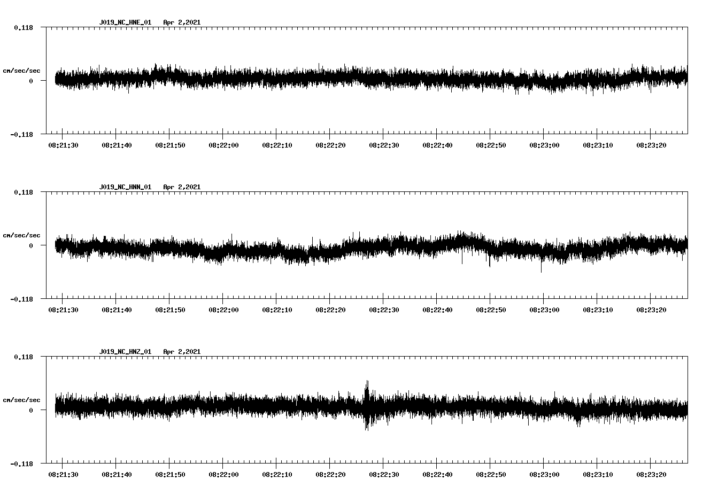Click the cm/sec/sec axis label on top plot

click(x=21, y=70)
